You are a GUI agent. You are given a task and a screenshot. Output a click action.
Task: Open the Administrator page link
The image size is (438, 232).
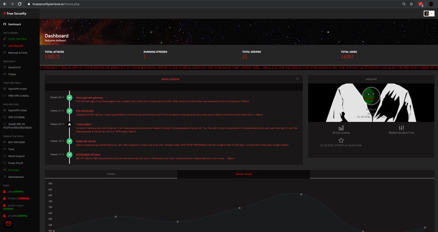coord(16,177)
